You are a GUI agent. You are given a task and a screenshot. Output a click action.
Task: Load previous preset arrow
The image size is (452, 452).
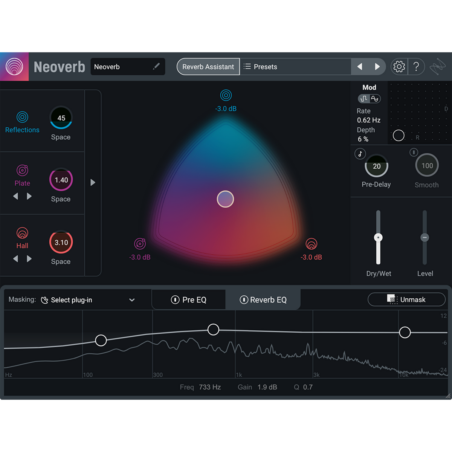coord(360,67)
